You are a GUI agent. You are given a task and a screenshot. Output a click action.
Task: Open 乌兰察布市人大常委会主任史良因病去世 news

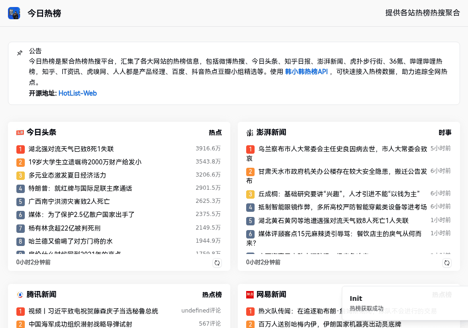coord(336,154)
